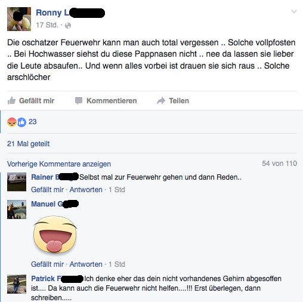Image resolution: width=303 pixels, height=302 pixels.
Task: Expand Vorherige Kommentare anzeigen
Action: point(59,164)
